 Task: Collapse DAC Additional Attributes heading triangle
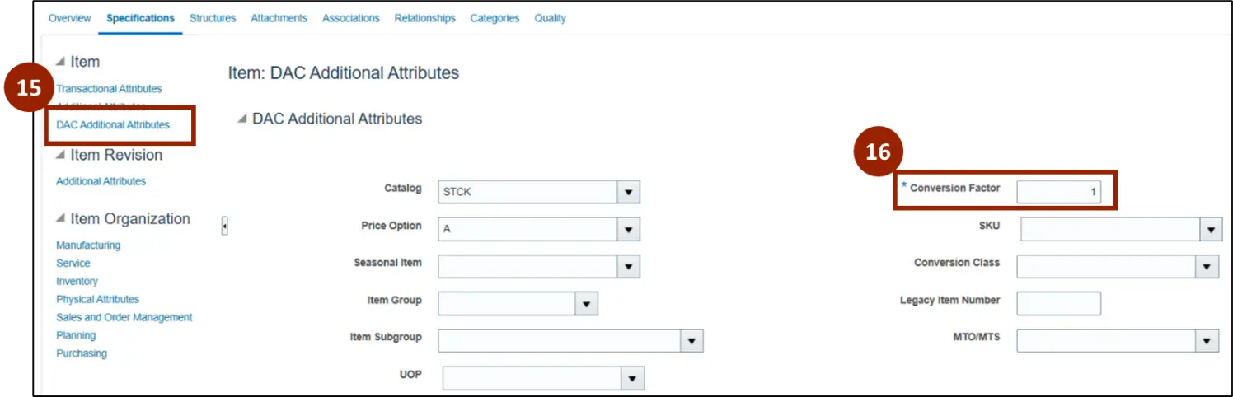click(x=241, y=119)
